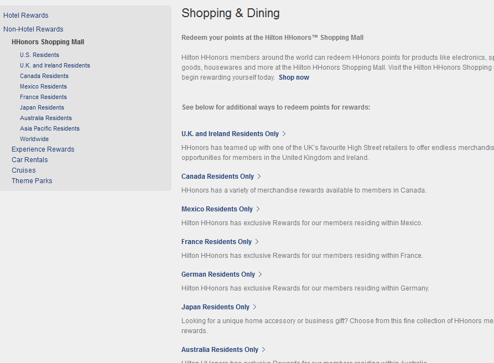Select HHonors Shopping Mall sidebar item
Screen dimensions: 494x363
(x=48, y=42)
